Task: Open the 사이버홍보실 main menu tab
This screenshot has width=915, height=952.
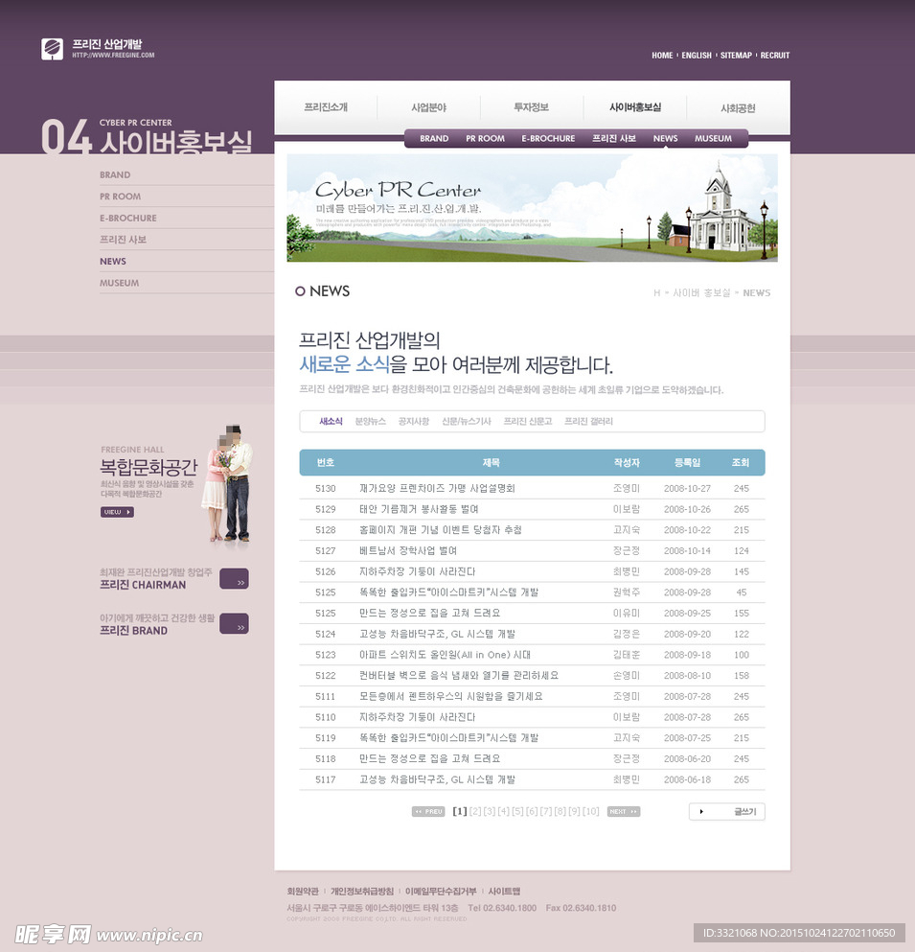Action: (x=634, y=107)
